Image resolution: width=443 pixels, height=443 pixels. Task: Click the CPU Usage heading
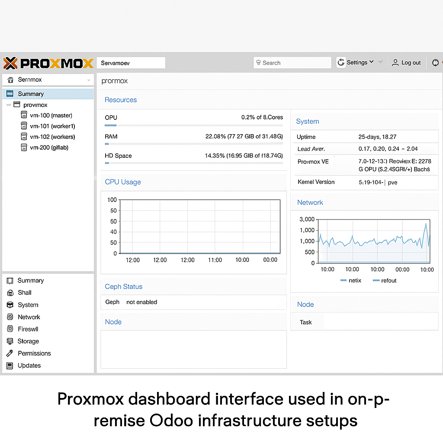pyautogui.click(x=122, y=182)
